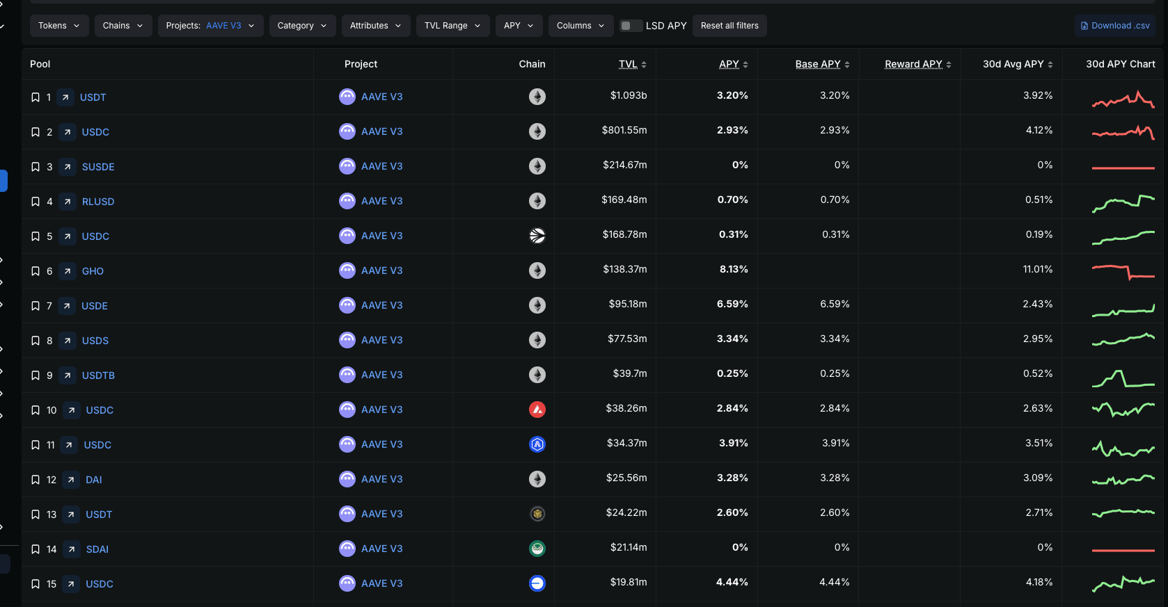Open the SDAI pool link

click(97, 549)
